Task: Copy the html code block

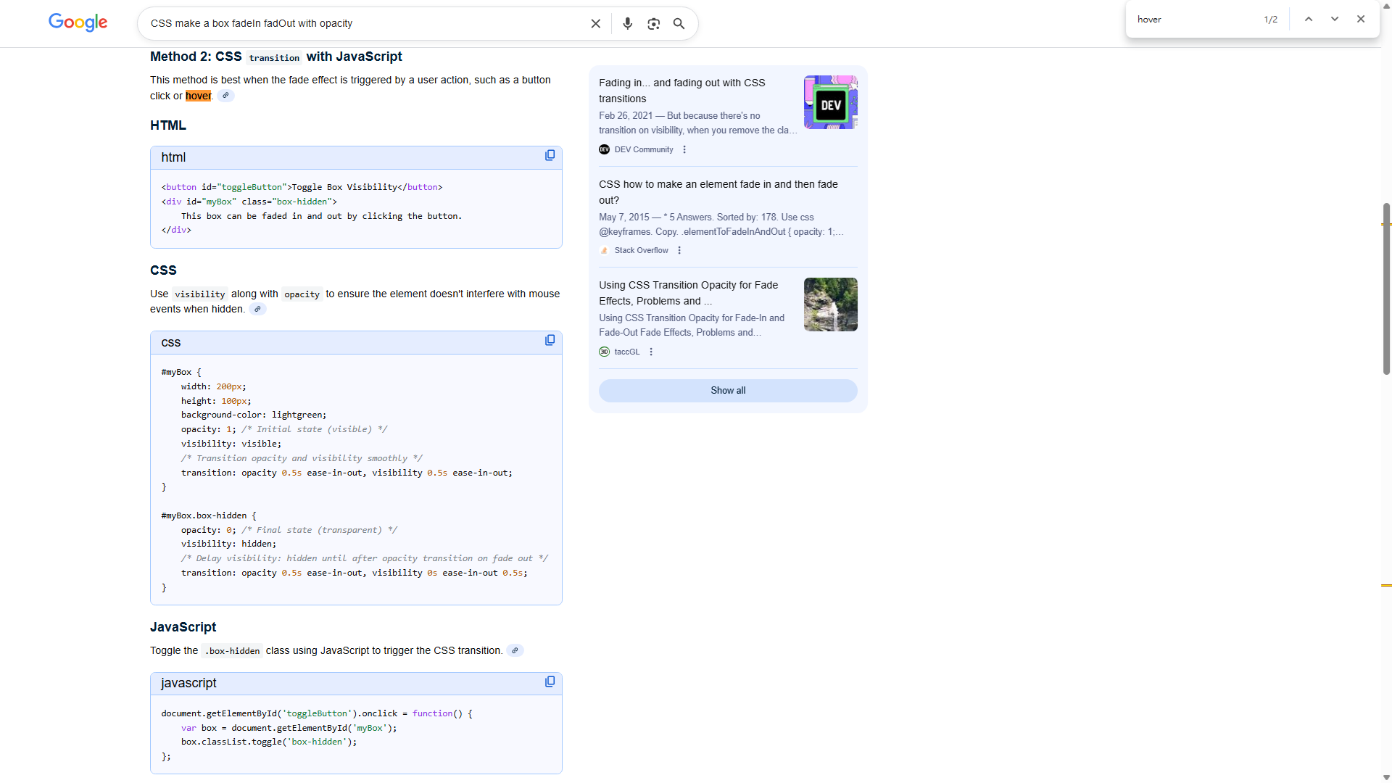Action: [x=550, y=156]
